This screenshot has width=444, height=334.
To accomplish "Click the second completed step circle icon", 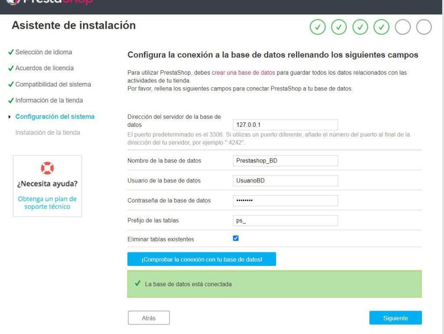I will point(339,27).
